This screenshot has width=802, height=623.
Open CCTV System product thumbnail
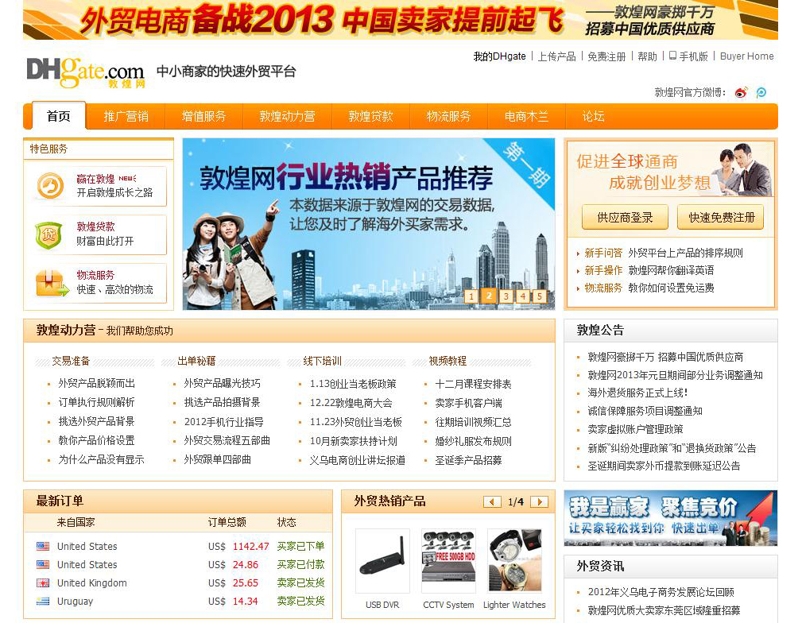tap(448, 561)
